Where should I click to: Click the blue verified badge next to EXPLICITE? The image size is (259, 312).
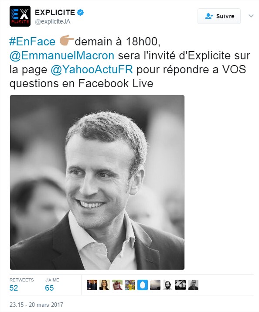pos(80,12)
